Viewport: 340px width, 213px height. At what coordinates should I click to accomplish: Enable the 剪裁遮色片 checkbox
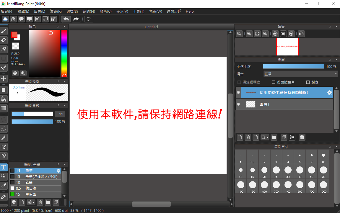click(x=274, y=82)
